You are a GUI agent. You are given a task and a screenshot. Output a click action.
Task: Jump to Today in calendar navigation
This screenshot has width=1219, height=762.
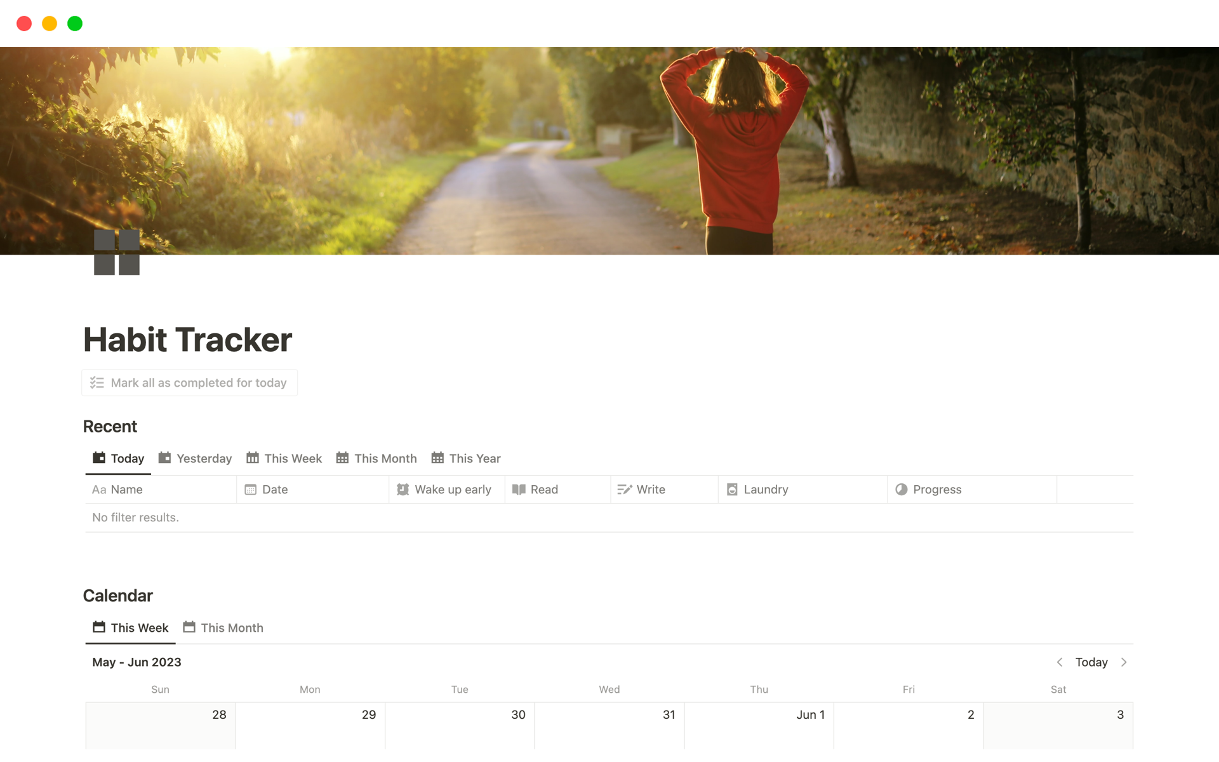[1091, 662]
